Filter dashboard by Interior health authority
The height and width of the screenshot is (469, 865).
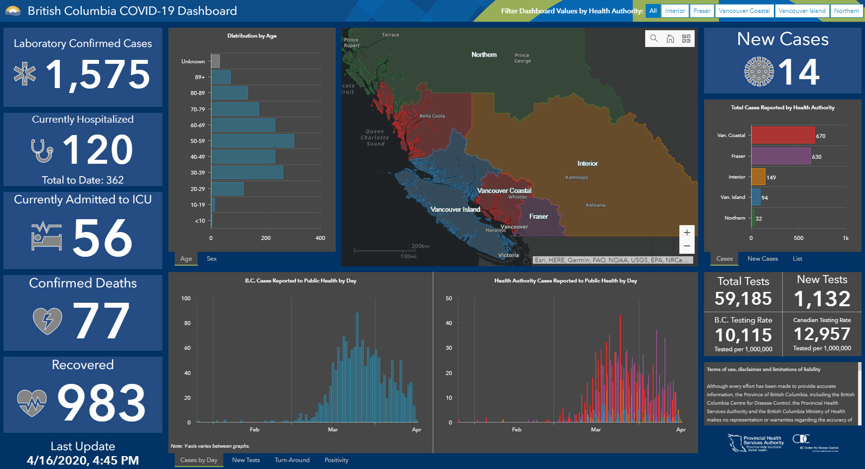click(675, 11)
